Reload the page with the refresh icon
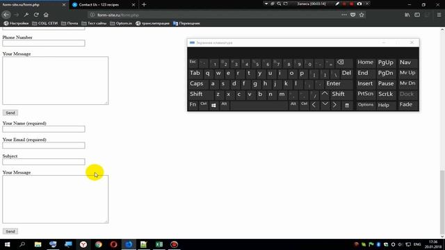Image resolution: width=445 pixels, height=250 pixels. [x=36, y=15]
